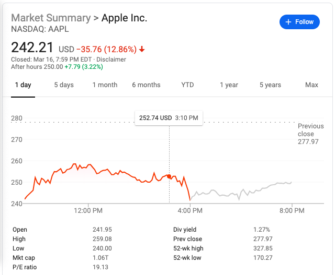
Task: Click the plus icon in Follow button
Action: click(288, 22)
